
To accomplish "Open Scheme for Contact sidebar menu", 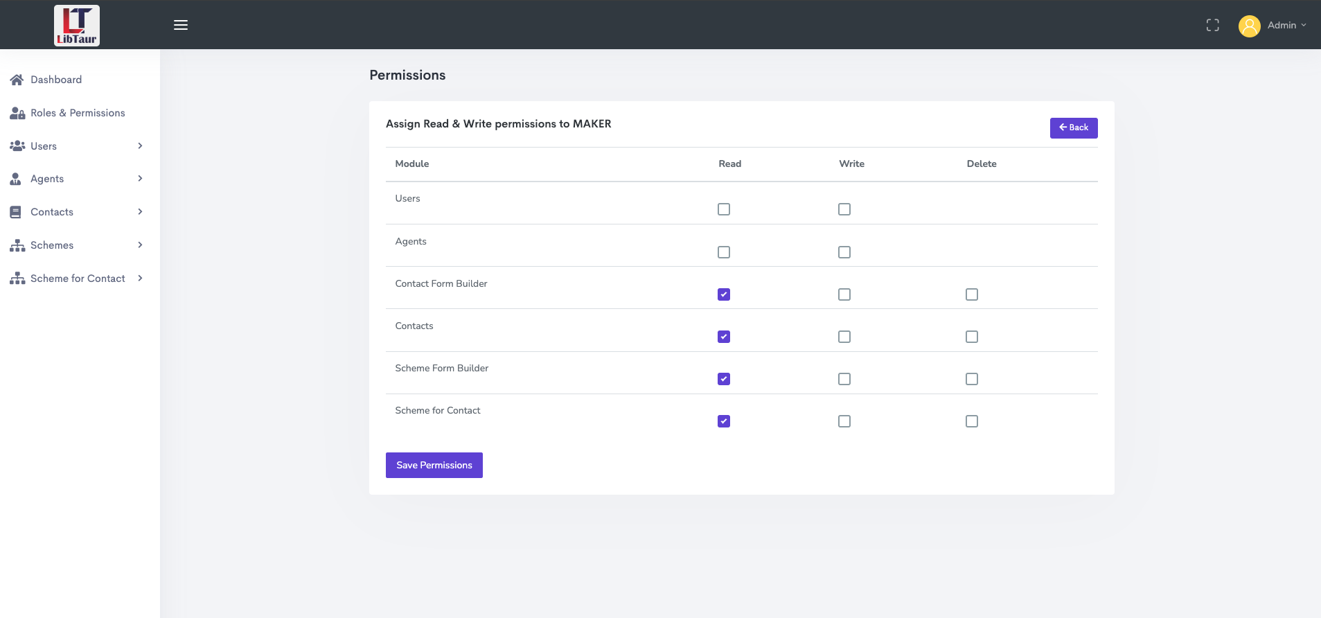I will coord(78,279).
